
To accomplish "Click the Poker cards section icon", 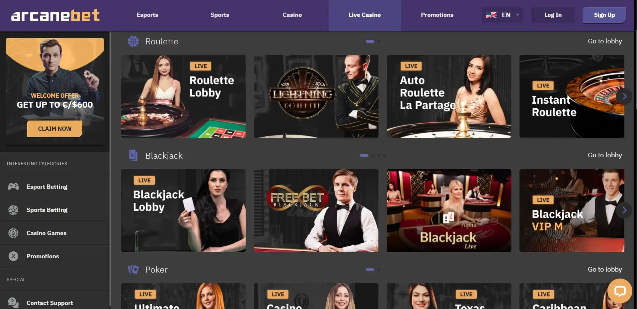I will [133, 270].
